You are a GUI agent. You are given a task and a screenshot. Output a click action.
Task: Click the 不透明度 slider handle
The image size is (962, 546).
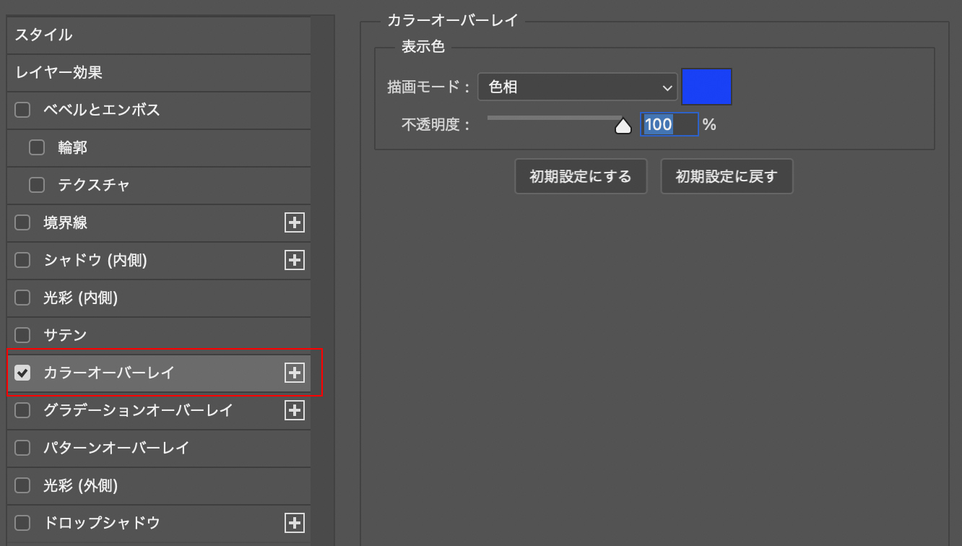(x=623, y=126)
